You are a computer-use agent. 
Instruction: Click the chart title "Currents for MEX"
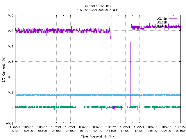pos(97,6)
